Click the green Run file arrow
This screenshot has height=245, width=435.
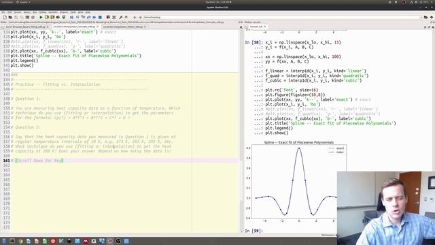pos(41,17)
